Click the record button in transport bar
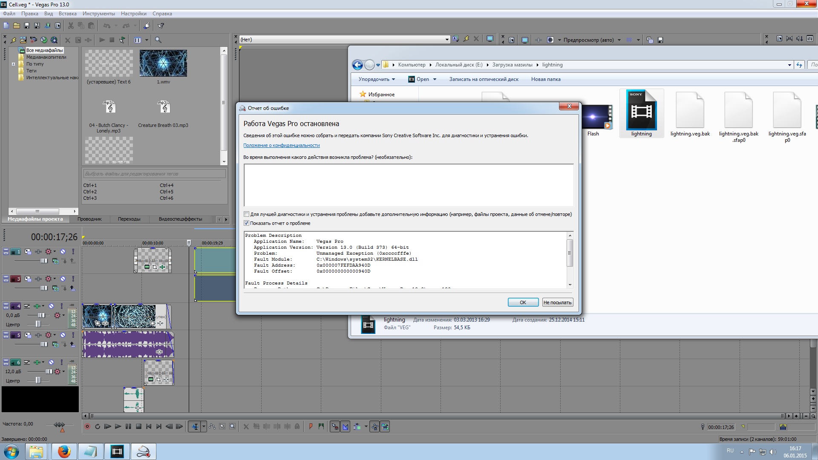 [87, 427]
